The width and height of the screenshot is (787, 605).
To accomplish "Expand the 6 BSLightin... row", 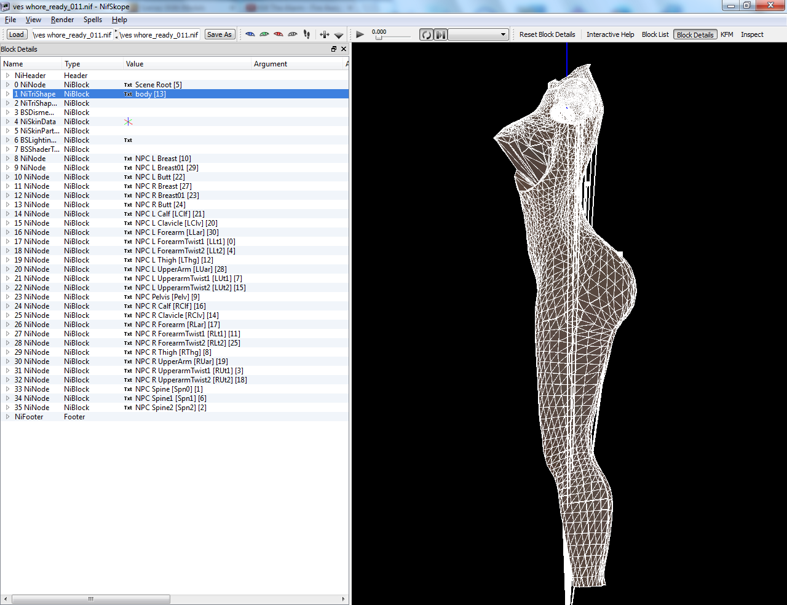I will 7,140.
